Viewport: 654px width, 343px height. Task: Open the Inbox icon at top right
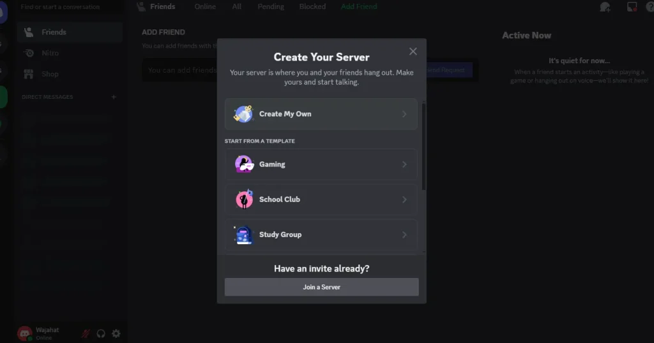[632, 6]
